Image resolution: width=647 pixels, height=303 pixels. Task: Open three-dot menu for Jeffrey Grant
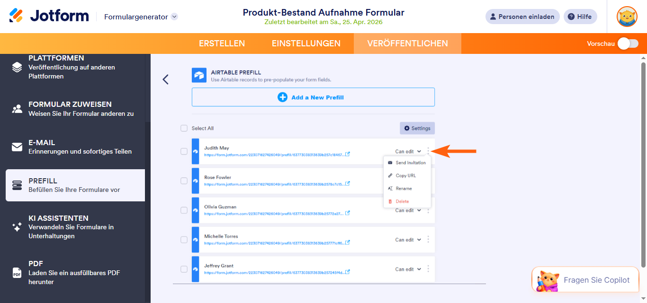point(428,269)
